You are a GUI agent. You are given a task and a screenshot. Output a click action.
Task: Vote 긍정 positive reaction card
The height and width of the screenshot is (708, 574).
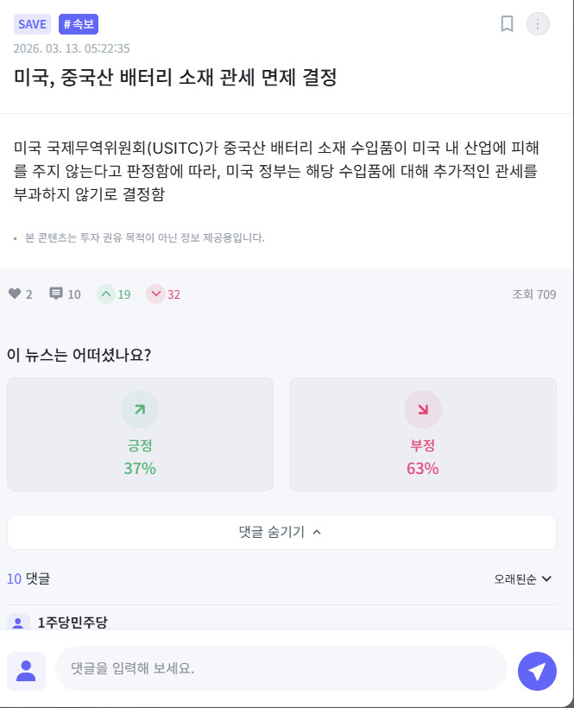tap(140, 434)
